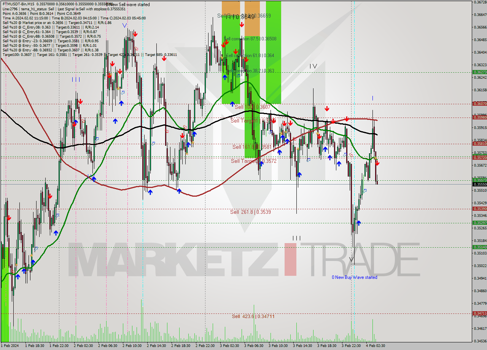Click the green 0.36273 price tag
The height and width of the screenshot is (350, 487).
479,72
